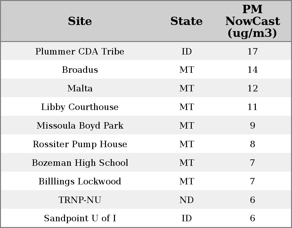The height and width of the screenshot is (228, 292).
Task: Select the PM value 17 cell
Action: [252, 51]
